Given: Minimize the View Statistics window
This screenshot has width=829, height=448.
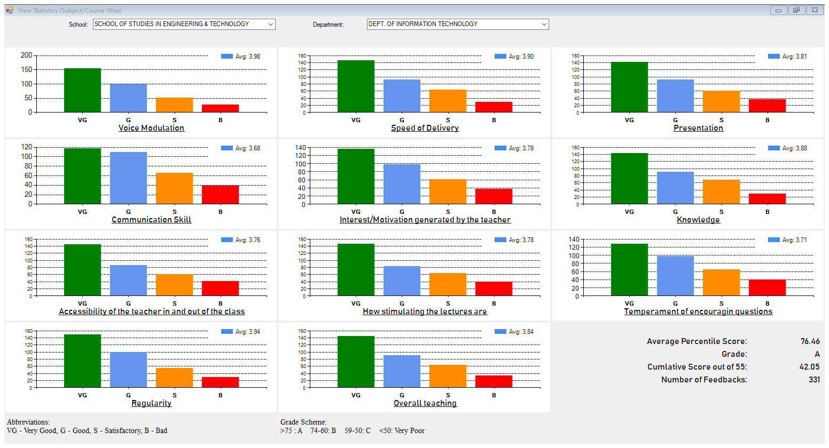Looking at the screenshot, I should (x=778, y=10).
